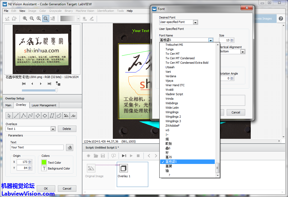This screenshot has width=288, height=197.
Task: Open the green Text Color swatch
Action: coord(44,162)
